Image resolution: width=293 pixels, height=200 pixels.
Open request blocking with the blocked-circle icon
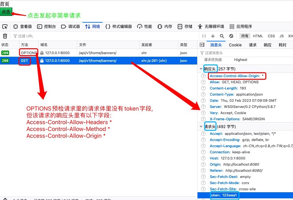(x=231, y=36)
